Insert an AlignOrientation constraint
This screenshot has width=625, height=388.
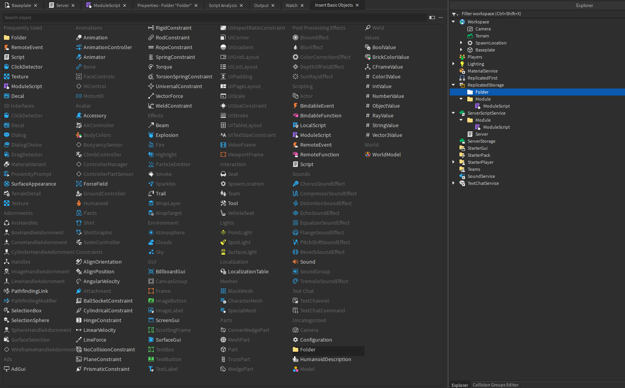(102, 262)
